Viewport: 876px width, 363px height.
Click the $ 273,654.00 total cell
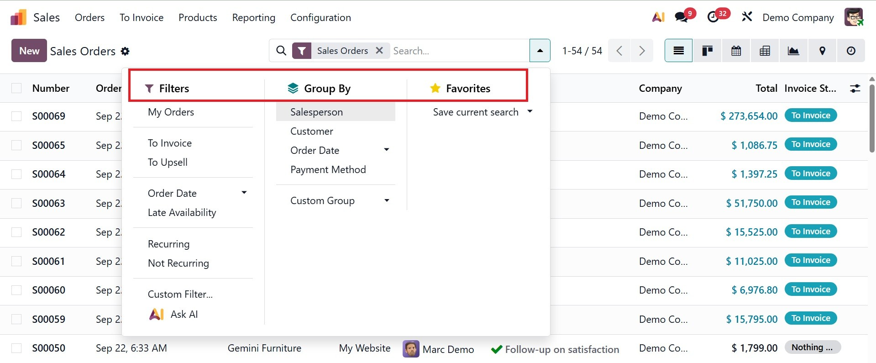(x=749, y=116)
